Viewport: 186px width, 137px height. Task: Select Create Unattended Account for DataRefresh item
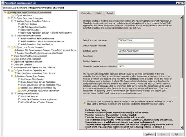[x=40, y=91]
